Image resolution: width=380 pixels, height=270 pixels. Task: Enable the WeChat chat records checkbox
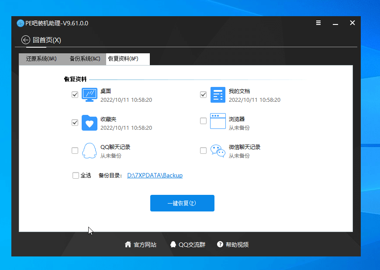pos(203,151)
